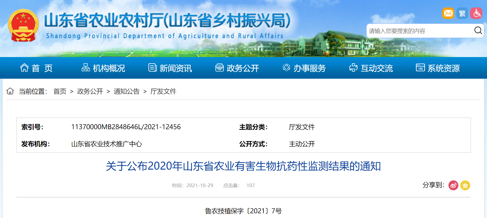Screen dimensions: 487x218
Task: Open the 机构概况 navigation menu item
Action: pos(109,68)
